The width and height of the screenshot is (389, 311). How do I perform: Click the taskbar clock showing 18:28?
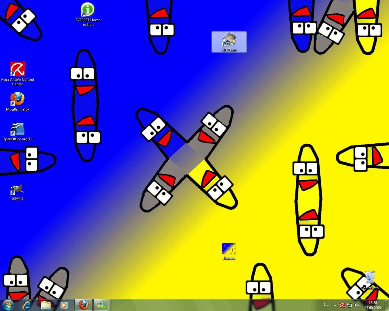(x=373, y=305)
